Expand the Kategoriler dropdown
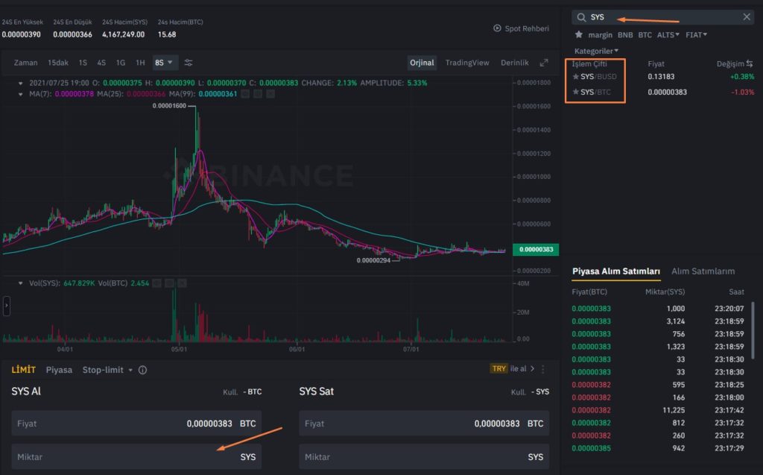 coord(596,51)
